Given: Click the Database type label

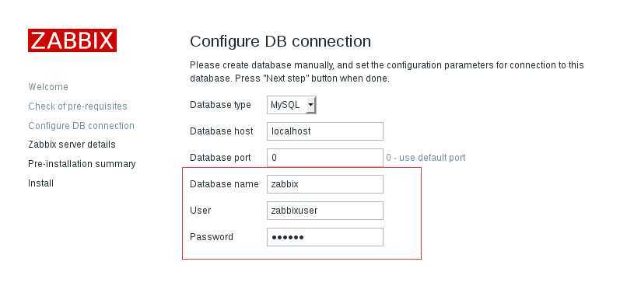Looking at the screenshot, I should (220, 105).
